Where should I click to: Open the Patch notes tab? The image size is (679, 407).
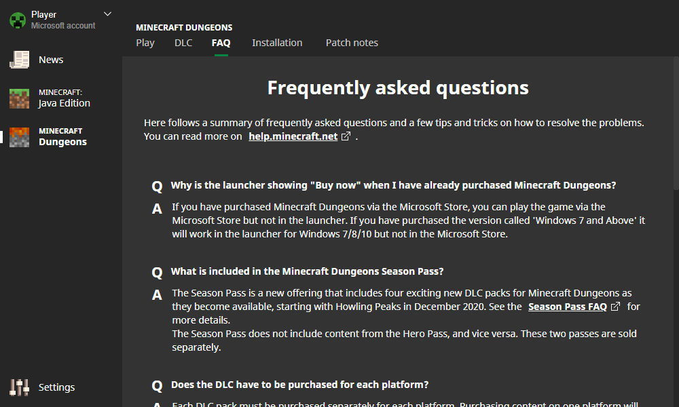pyautogui.click(x=352, y=43)
